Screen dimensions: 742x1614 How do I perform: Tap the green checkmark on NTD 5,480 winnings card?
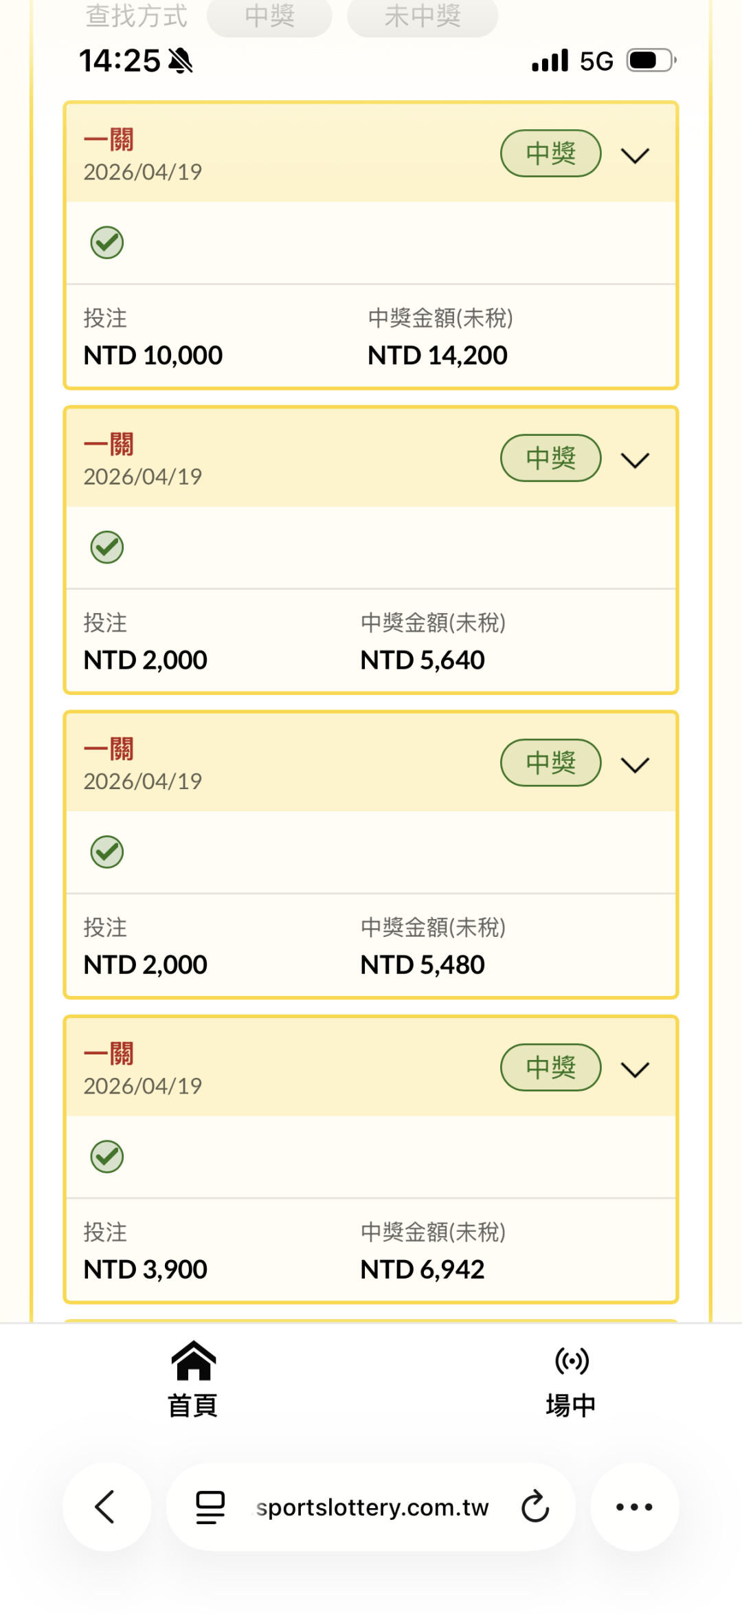tap(107, 852)
